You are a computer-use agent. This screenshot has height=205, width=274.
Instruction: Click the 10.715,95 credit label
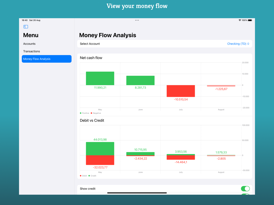click(x=140, y=150)
